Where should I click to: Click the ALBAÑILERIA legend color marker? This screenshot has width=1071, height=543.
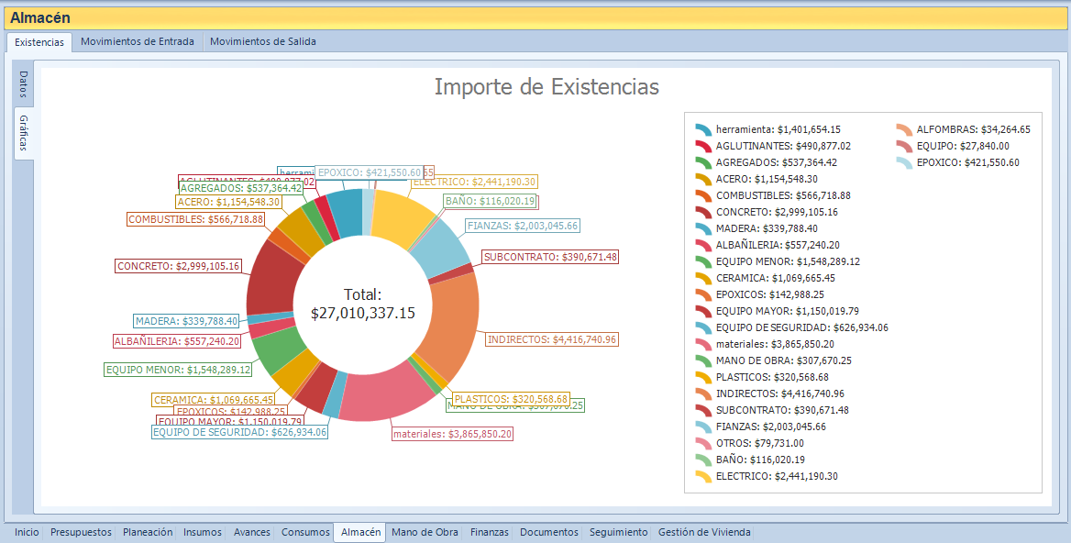(703, 245)
